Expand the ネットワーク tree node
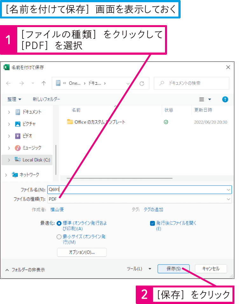Viewport: 249px width, 304px height. pos(6,175)
